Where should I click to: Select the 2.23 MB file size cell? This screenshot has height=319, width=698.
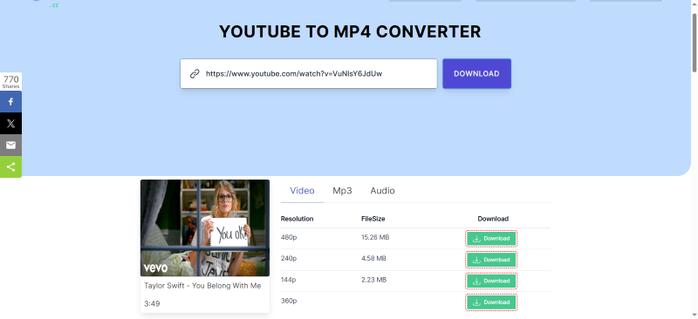pos(374,280)
